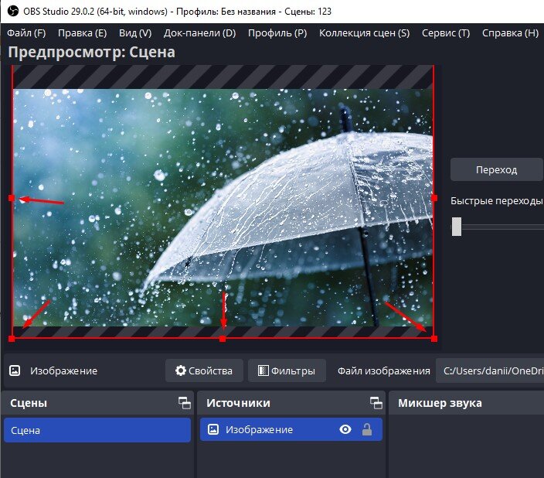Open the Коллекция сцен (S) menu
Viewport: 544px width, 478px height.
point(364,33)
